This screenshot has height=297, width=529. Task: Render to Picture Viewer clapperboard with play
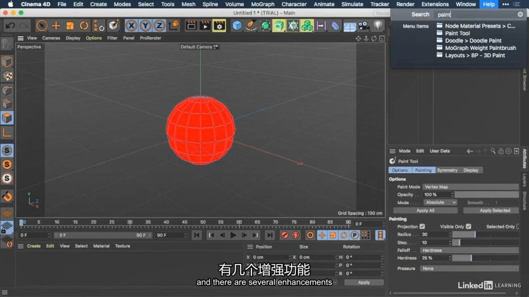coord(205,26)
